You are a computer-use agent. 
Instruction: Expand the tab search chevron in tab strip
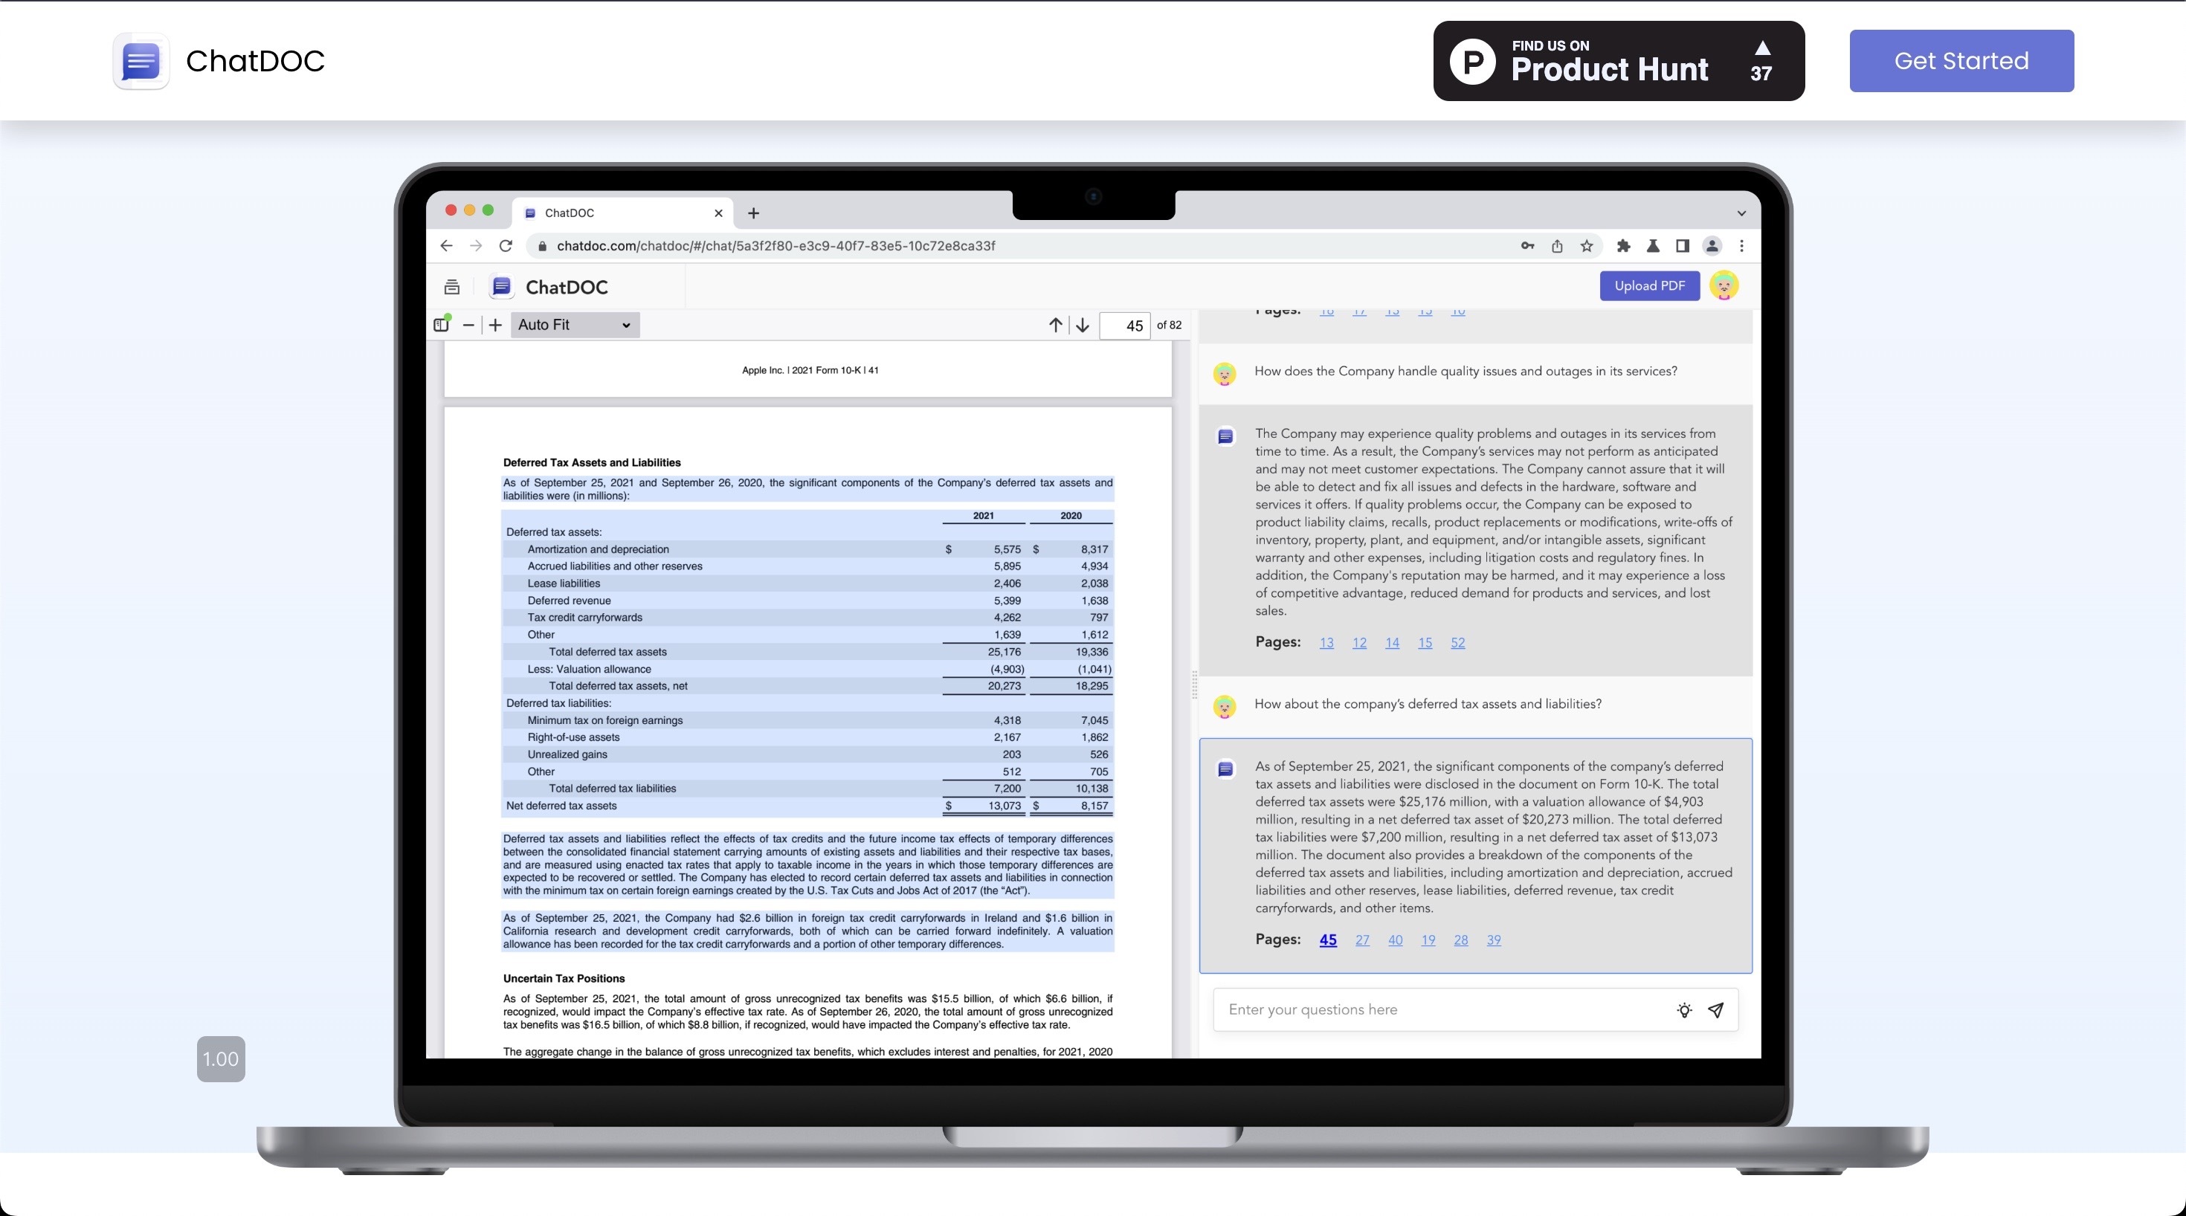click(x=1741, y=214)
